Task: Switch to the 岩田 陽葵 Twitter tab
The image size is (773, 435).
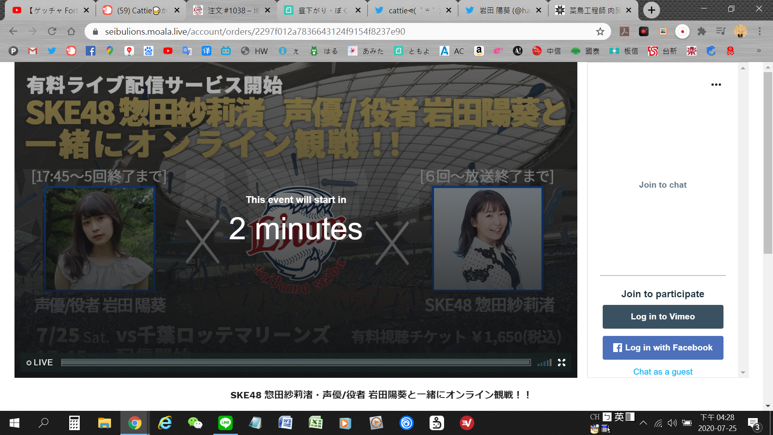Action: coord(503,10)
